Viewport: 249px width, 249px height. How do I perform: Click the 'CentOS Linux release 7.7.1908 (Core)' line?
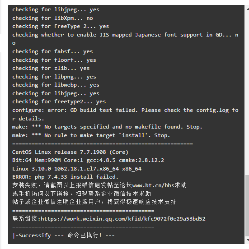click(70, 152)
